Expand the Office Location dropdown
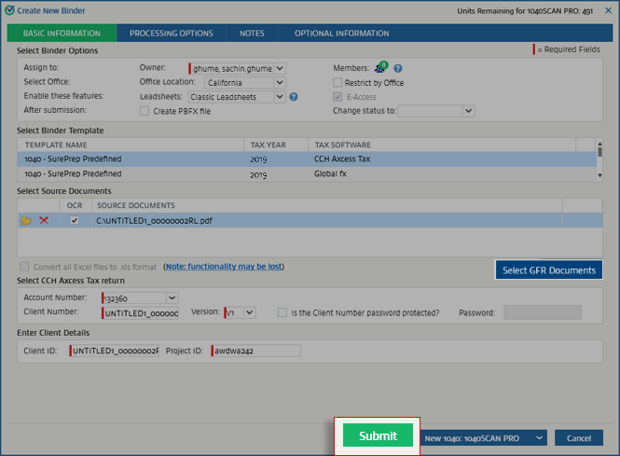Viewport: 620px width, 456px height. coord(281,82)
